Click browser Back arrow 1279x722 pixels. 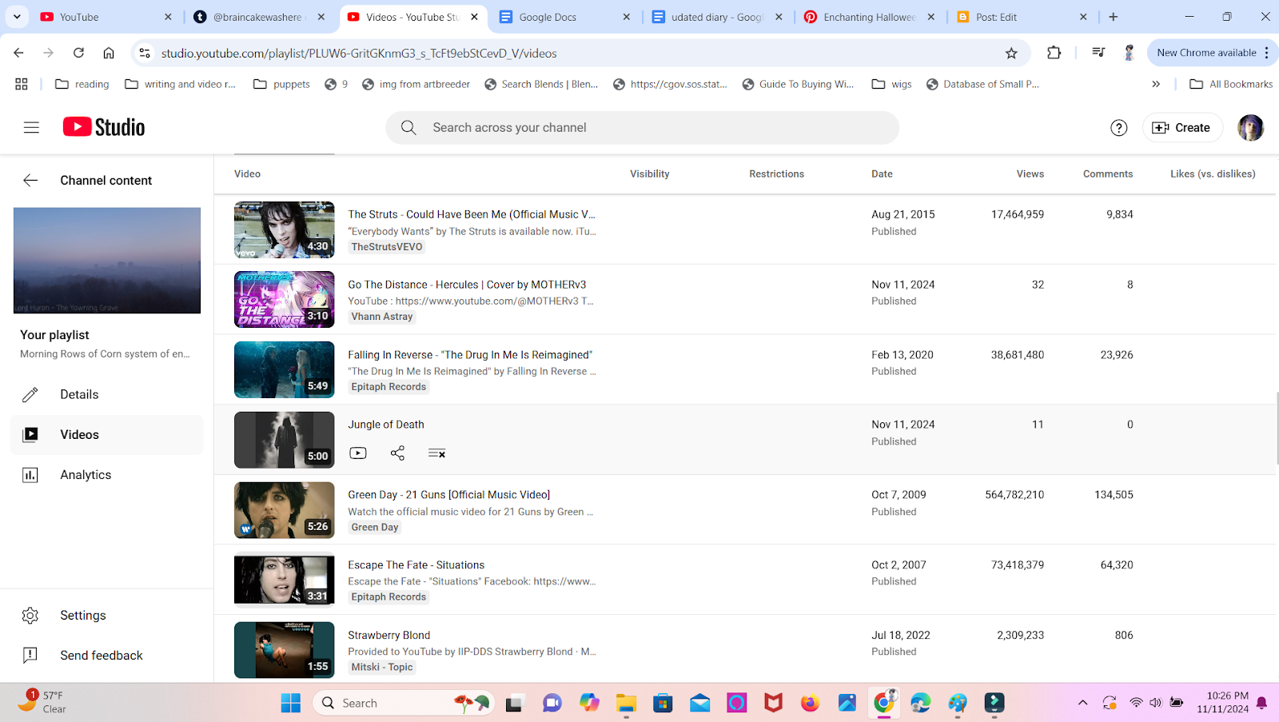(x=18, y=53)
